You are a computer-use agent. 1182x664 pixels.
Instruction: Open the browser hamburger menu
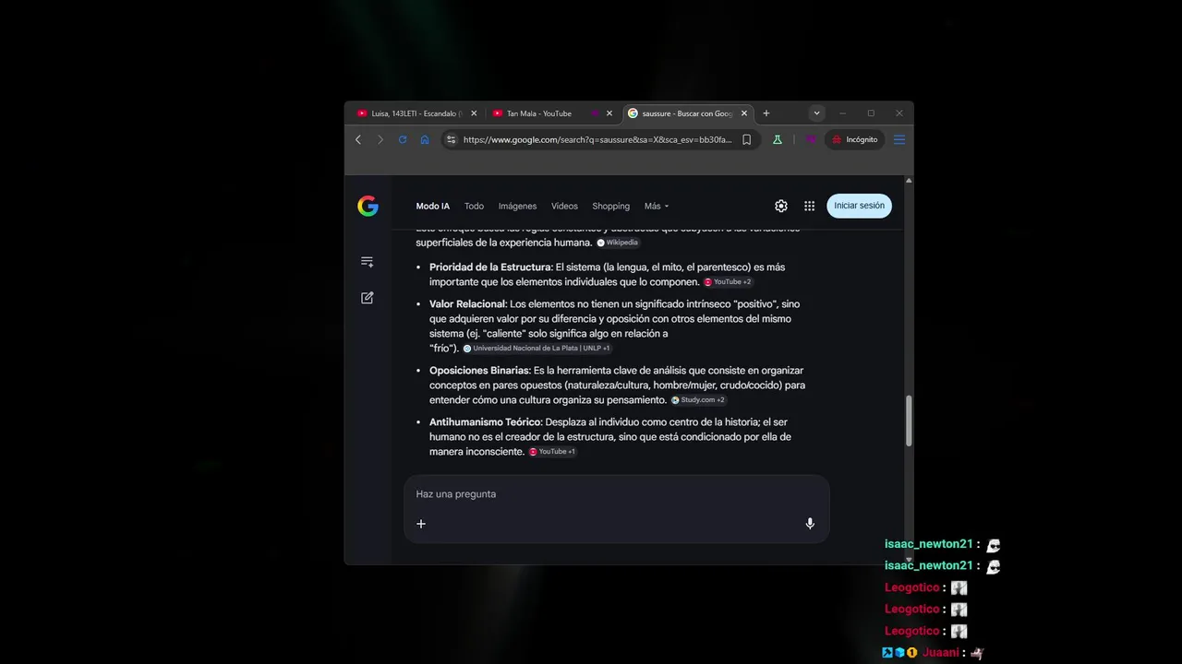pyautogui.click(x=899, y=140)
